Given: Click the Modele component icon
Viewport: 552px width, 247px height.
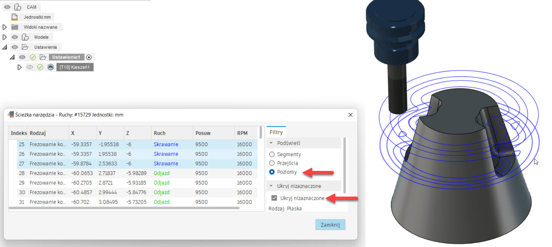Looking at the screenshot, I should pyautogui.click(x=25, y=37).
